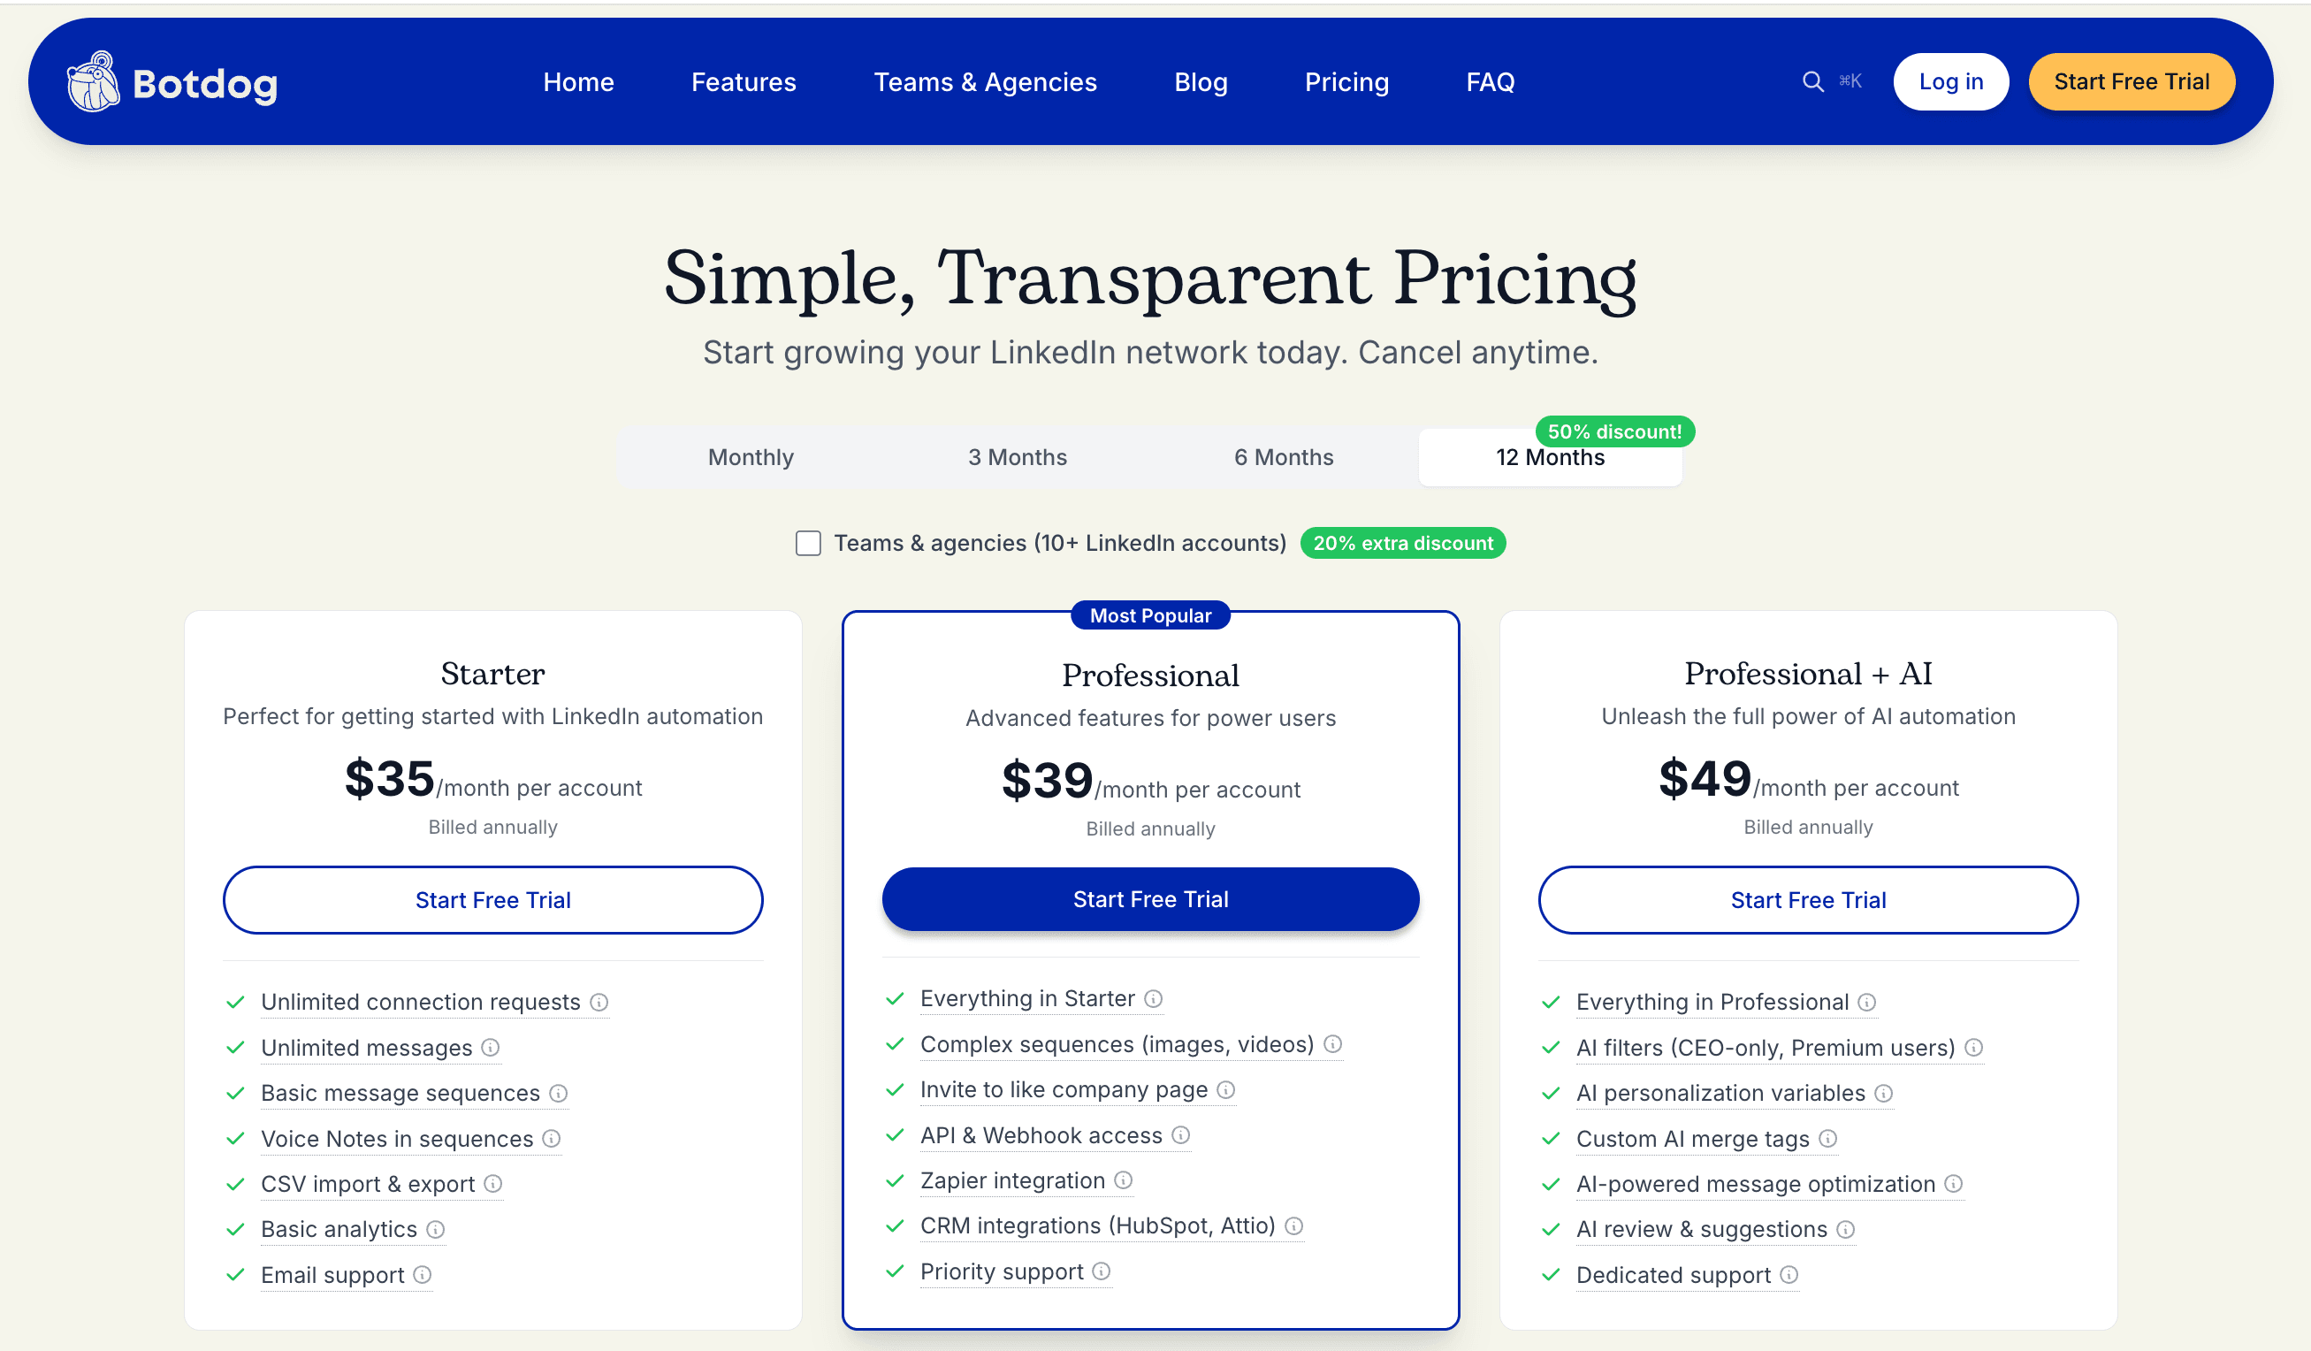2311x1351 pixels.
Task: Click orange Start Free Trial header button
Action: [x=2131, y=81]
